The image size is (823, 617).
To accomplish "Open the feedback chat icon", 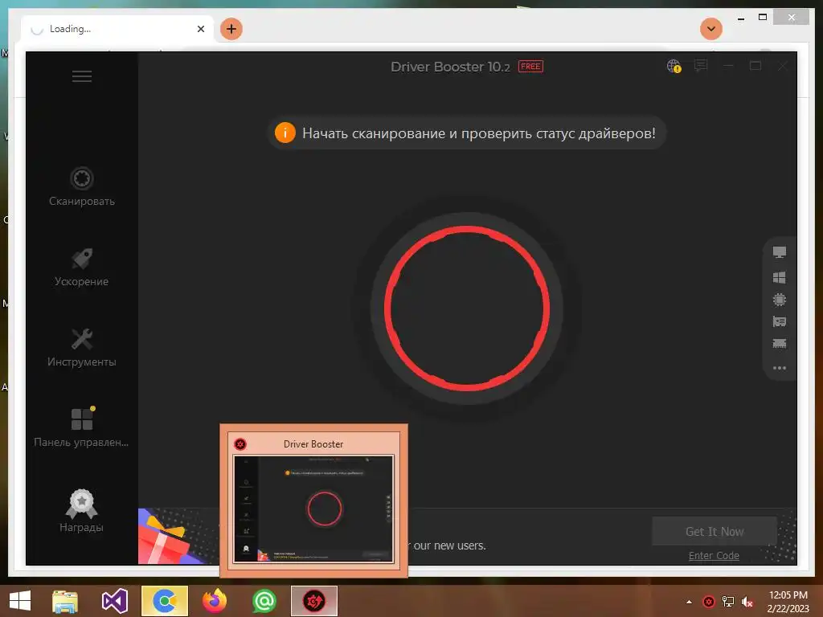I will [701, 66].
